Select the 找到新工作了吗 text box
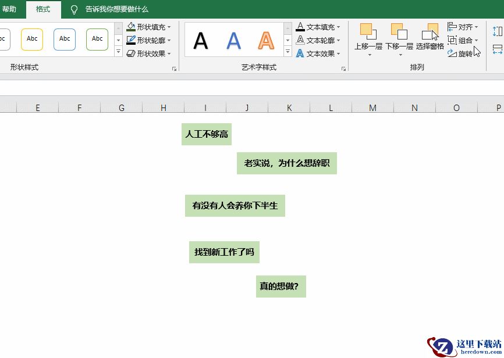 tap(224, 252)
